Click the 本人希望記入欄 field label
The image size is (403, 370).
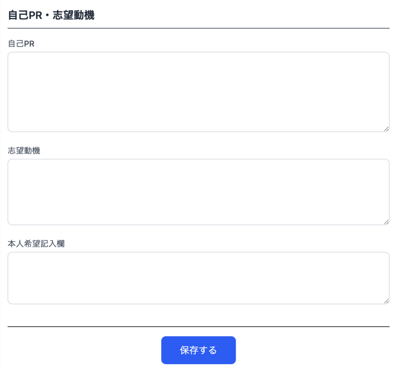[36, 244]
